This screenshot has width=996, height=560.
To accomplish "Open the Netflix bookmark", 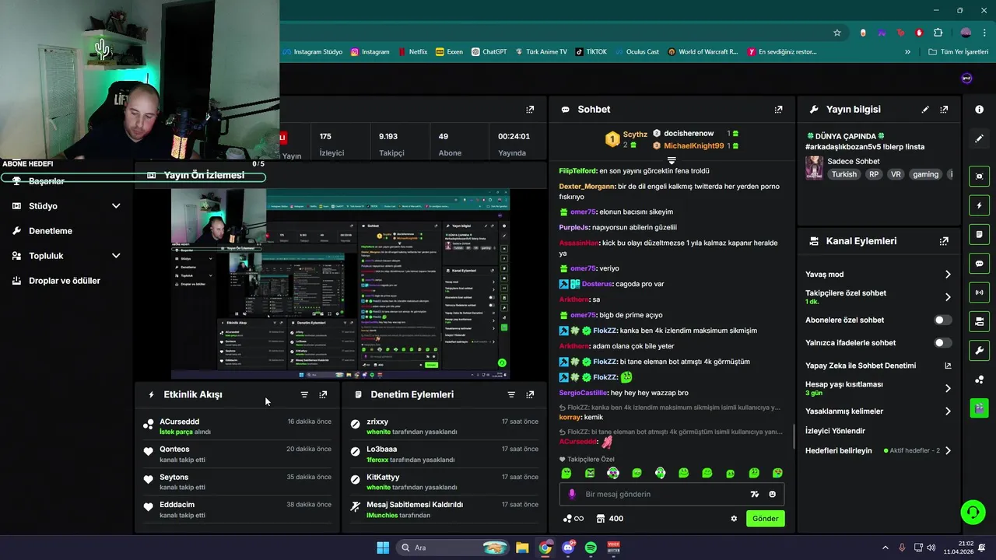I will [x=412, y=52].
